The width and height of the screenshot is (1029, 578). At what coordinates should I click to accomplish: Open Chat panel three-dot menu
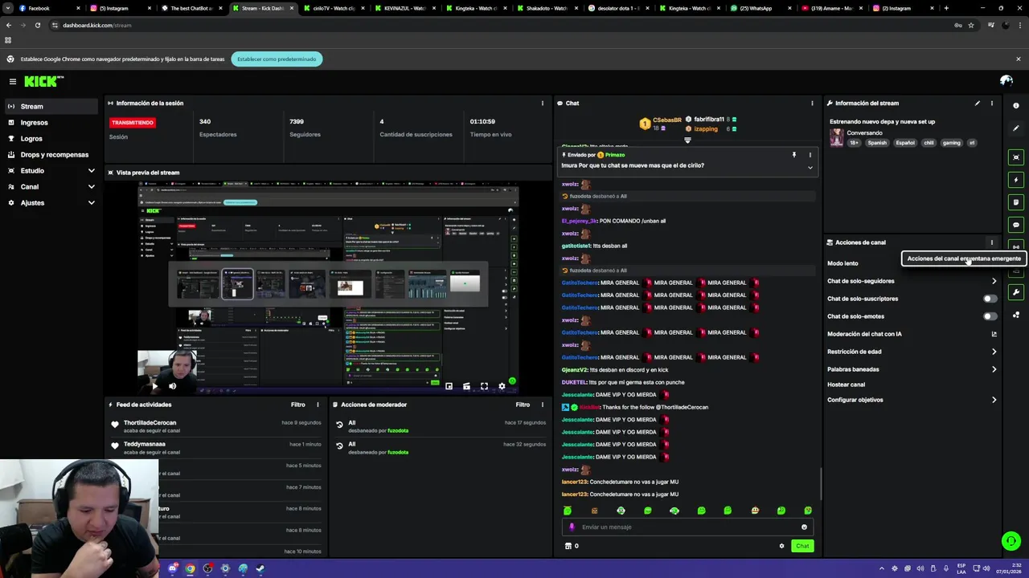pyautogui.click(x=812, y=104)
